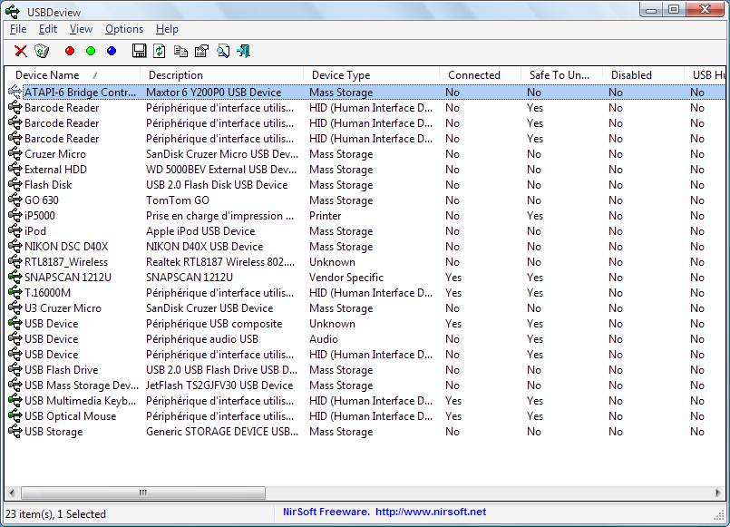This screenshot has height=527, width=730.
Task: Select the NIKON DSC D40X device row
Action: coord(66,247)
